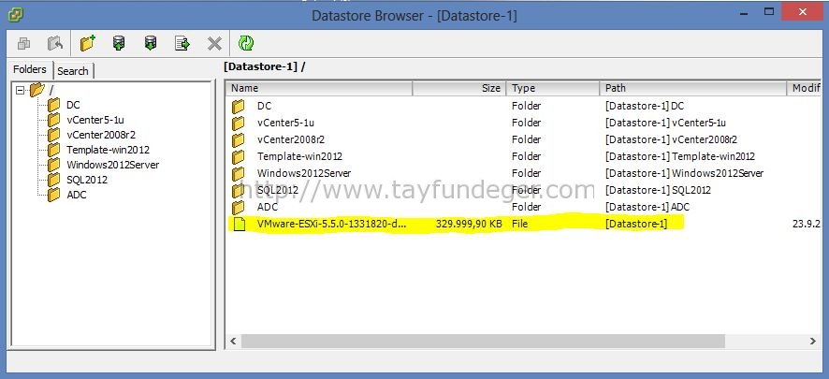The height and width of the screenshot is (379, 829).
Task: Select the VMware-ESXi-5.5.0-1331820 file name
Action: (x=332, y=224)
